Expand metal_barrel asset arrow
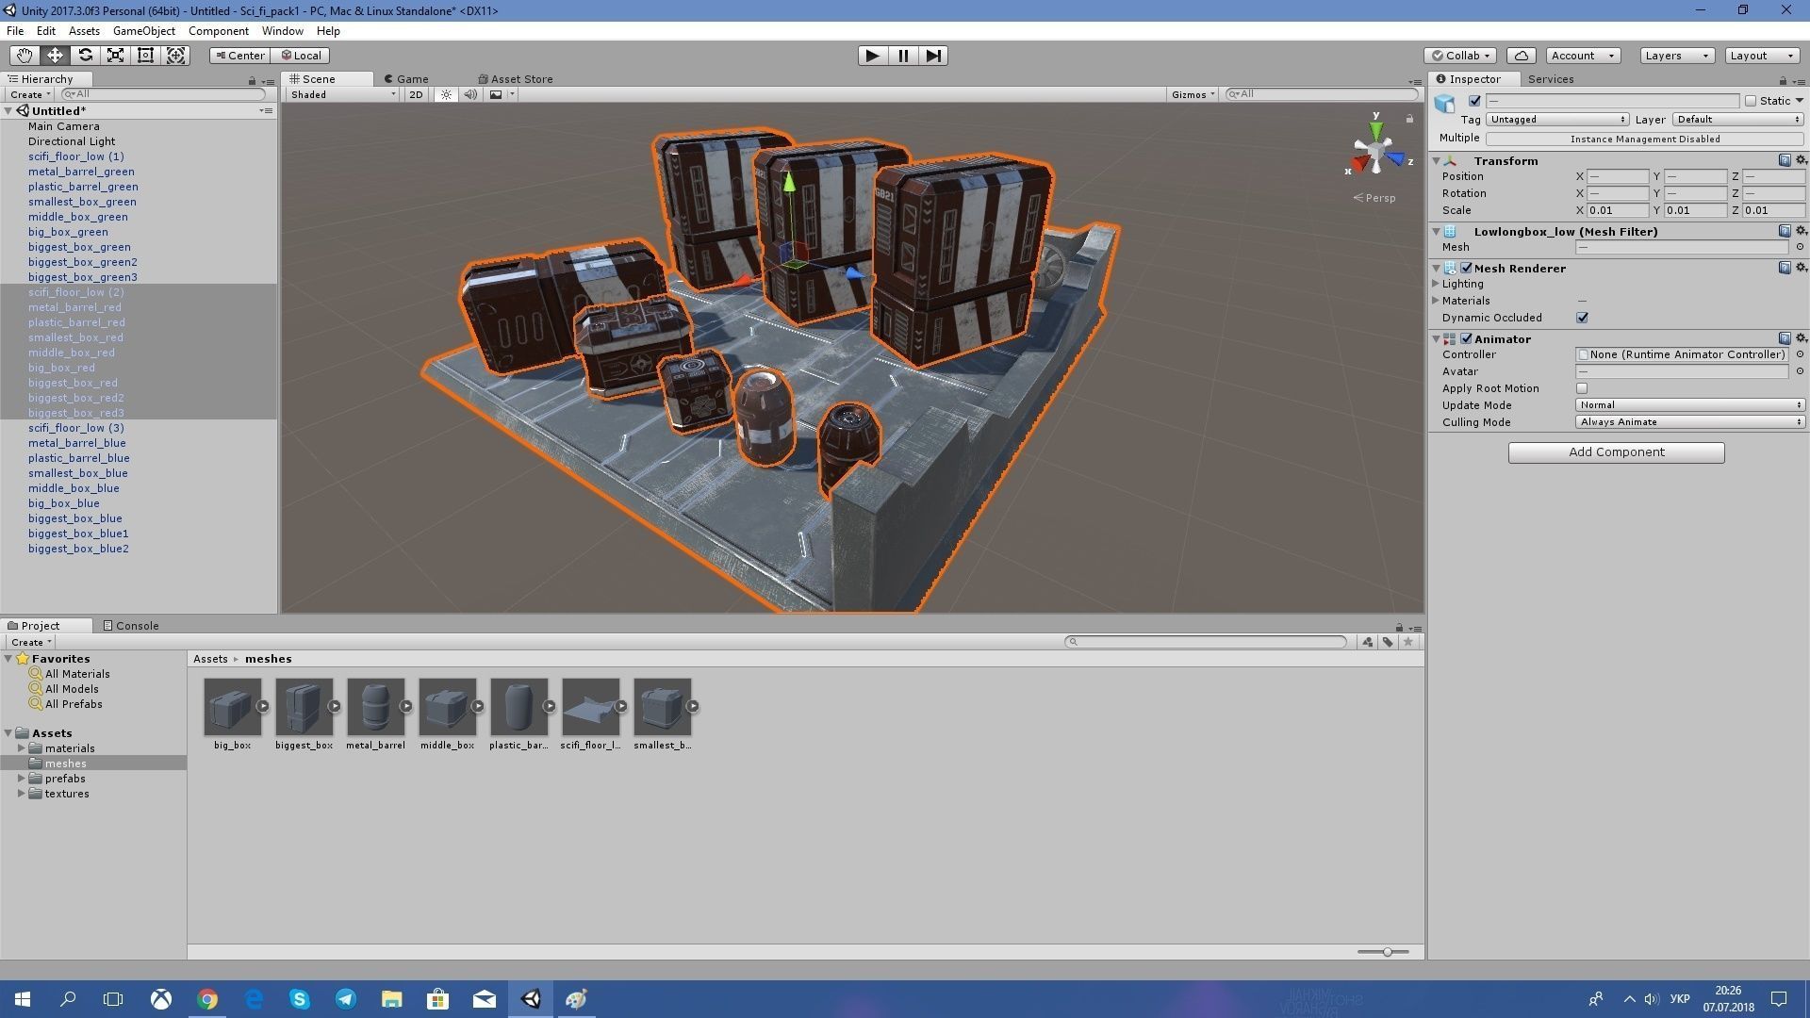 pyautogui.click(x=406, y=706)
